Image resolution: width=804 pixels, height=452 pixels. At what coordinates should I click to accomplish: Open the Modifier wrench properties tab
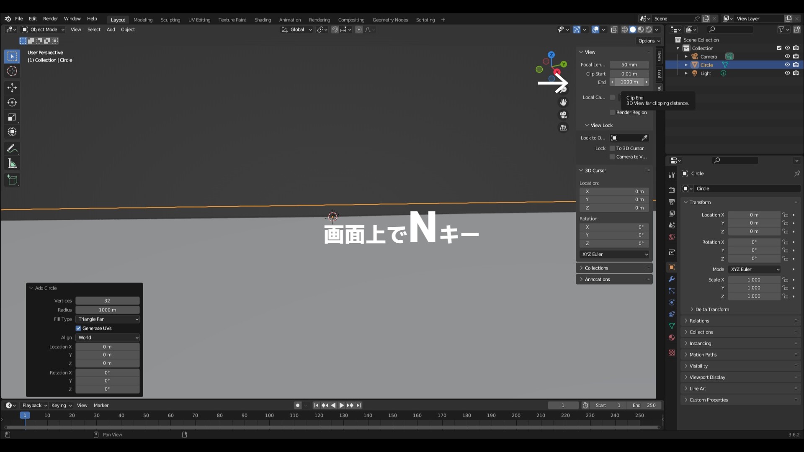click(x=672, y=279)
